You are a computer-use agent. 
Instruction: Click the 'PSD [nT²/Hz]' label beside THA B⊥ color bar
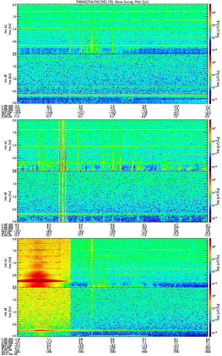[218, 29]
